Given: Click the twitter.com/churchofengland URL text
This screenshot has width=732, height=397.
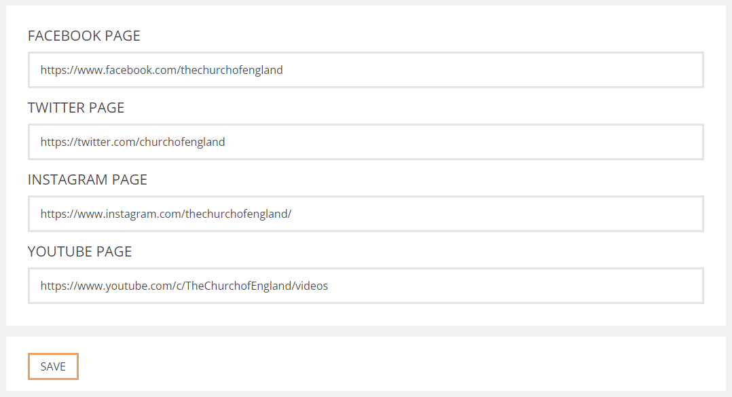Looking at the screenshot, I should [x=132, y=142].
